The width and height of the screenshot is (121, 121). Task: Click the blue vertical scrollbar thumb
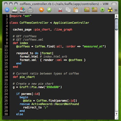tap(116, 24)
